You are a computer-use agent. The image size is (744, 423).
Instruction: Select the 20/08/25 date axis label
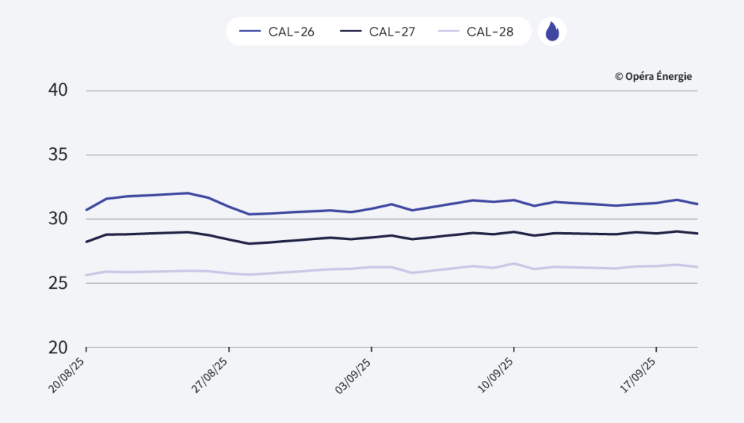(68, 374)
